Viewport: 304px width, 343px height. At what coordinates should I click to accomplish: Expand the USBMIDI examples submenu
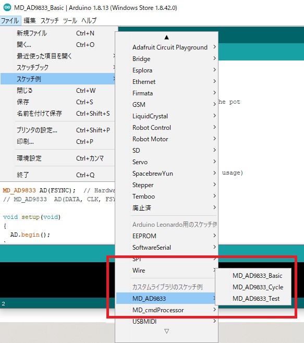pos(166,321)
